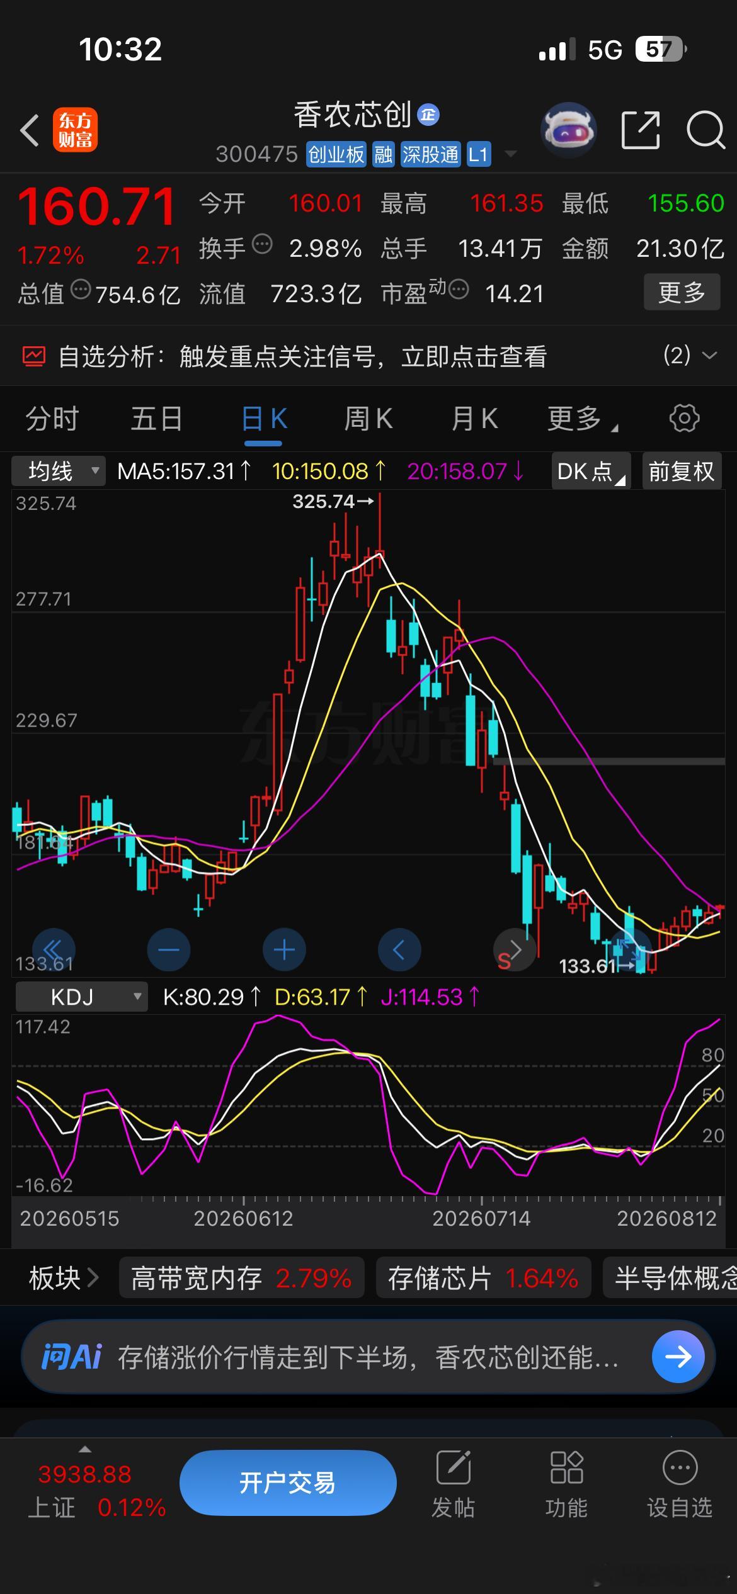Tap the 问Ai suggested question field
737x1594 pixels.
368,1357
